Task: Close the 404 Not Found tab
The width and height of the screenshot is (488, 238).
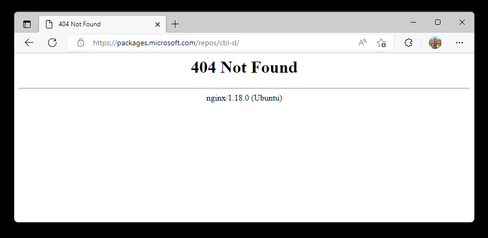Action: tap(157, 24)
